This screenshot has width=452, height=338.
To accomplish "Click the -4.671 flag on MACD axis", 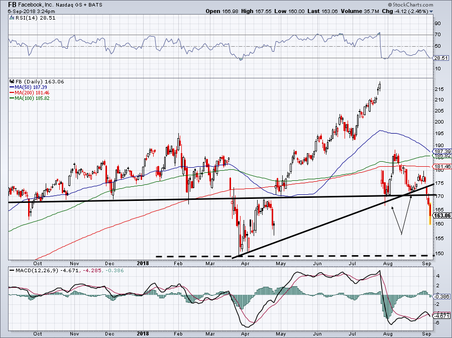I will tap(442, 316).
